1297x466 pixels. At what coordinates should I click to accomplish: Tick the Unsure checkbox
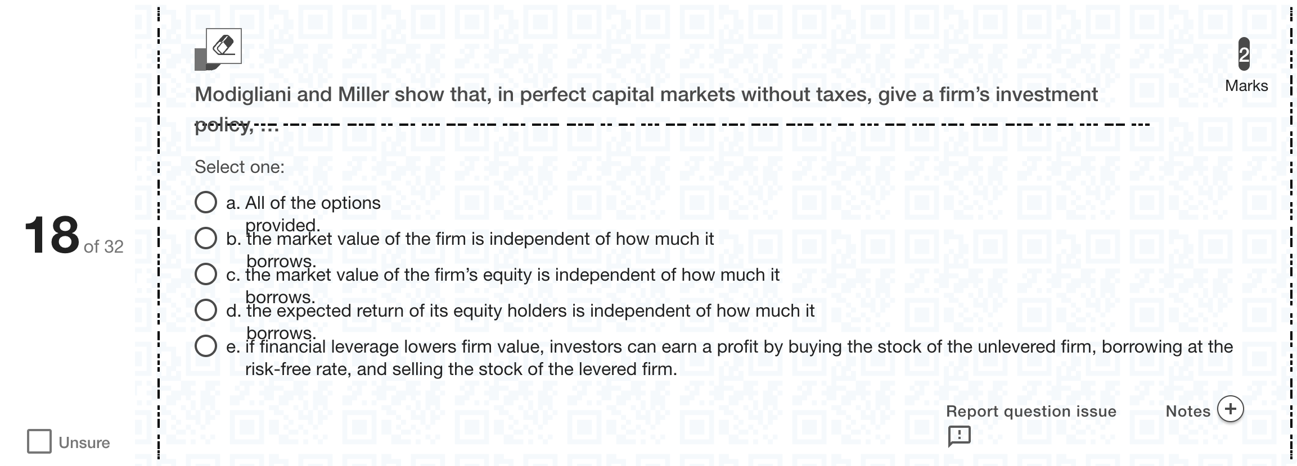point(39,441)
